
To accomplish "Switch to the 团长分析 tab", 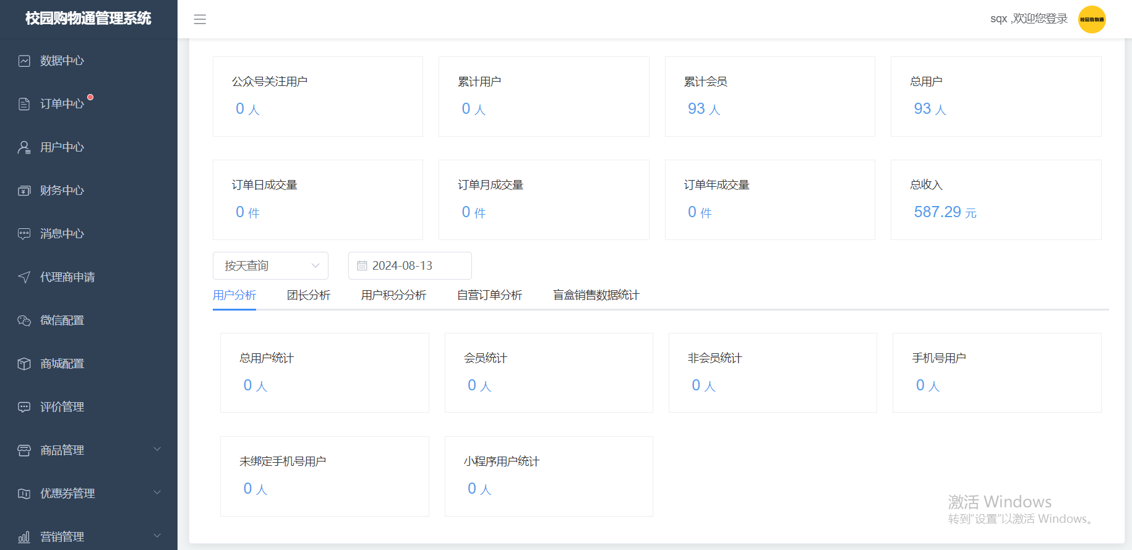I will click(x=309, y=295).
